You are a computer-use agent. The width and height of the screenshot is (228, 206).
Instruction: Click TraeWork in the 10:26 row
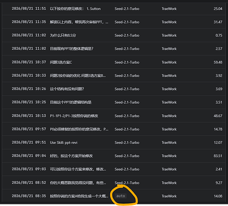[x=169, y=89]
